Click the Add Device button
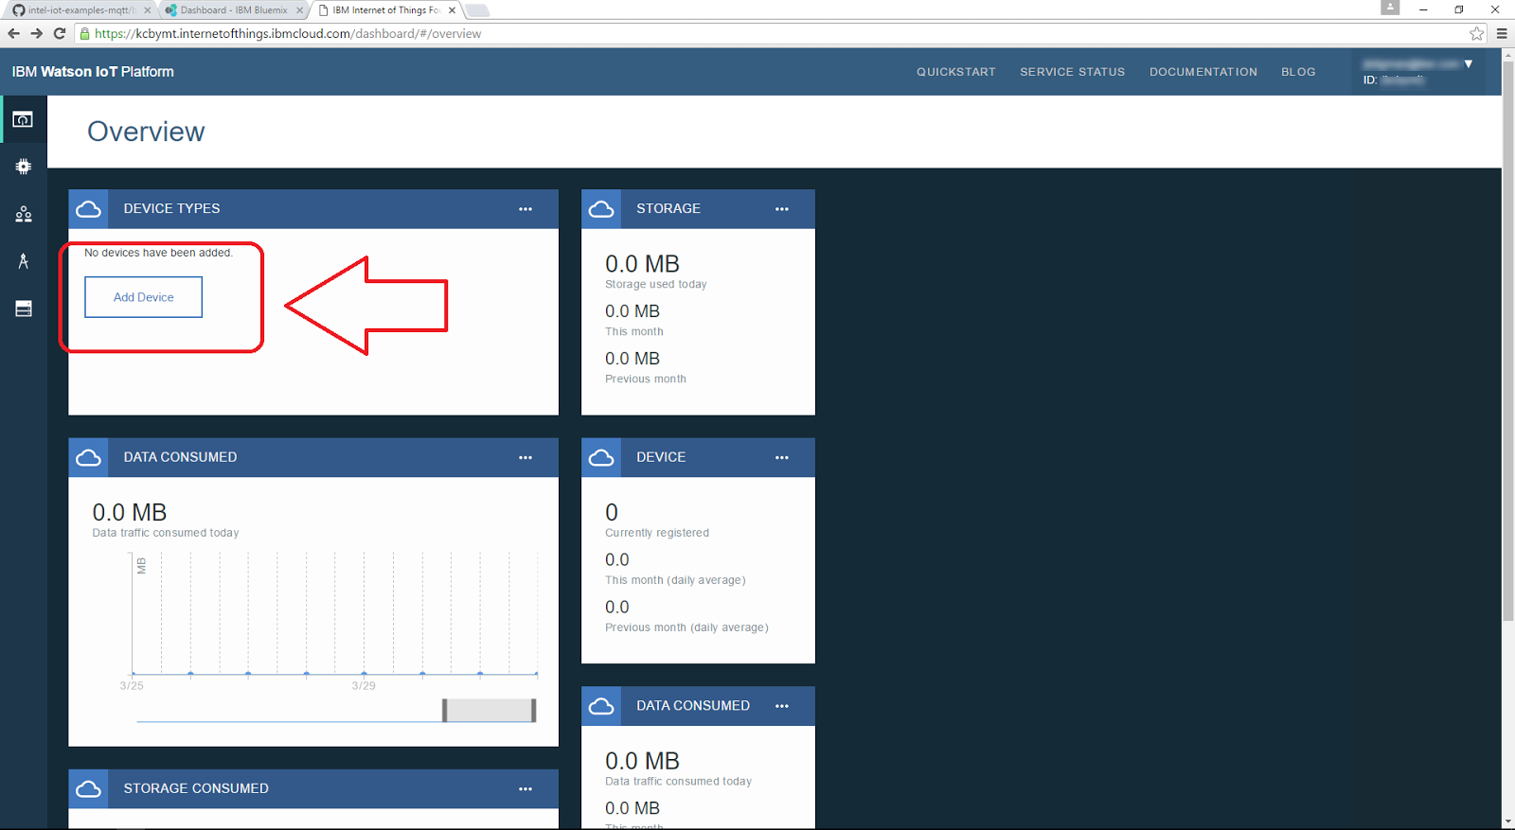 [144, 297]
